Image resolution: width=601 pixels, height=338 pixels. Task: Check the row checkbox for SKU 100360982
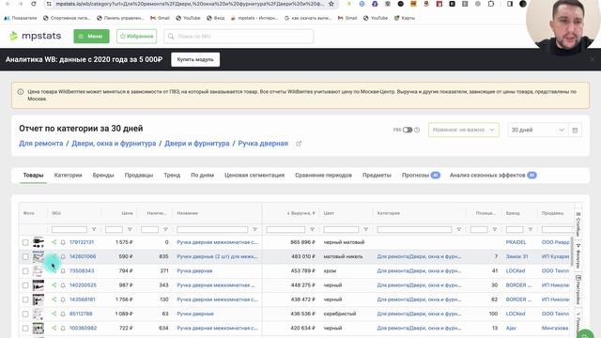pyautogui.click(x=25, y=329)
